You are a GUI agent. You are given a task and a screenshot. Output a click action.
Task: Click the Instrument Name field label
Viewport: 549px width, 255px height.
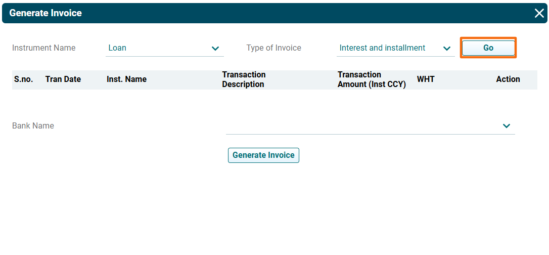[x=44, y=48]
